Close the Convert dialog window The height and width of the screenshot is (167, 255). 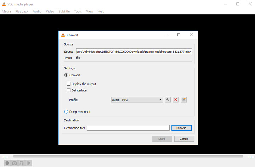coord(191,35)
